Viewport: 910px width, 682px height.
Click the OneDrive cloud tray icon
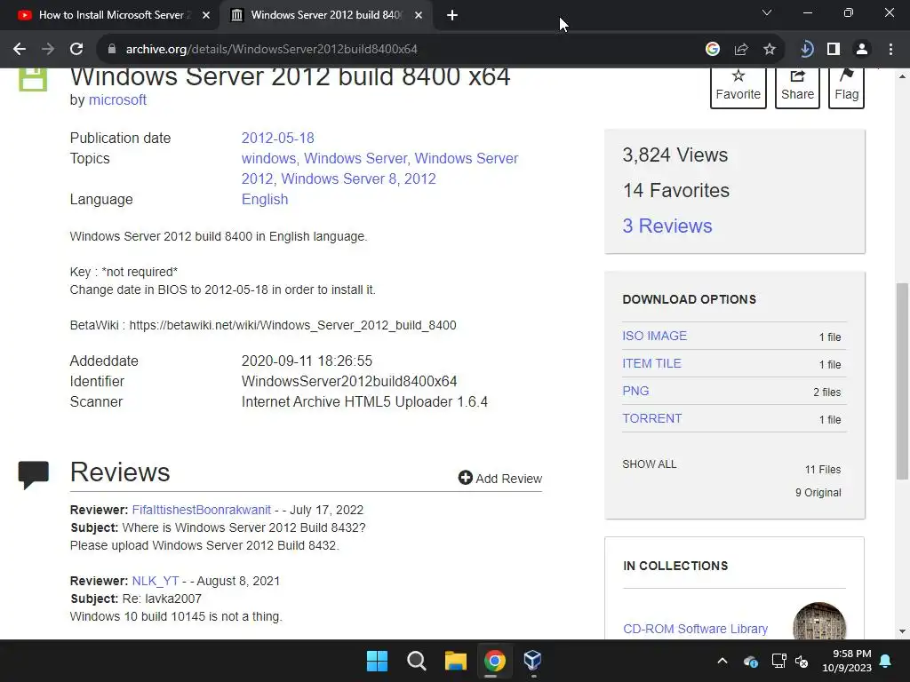point(750,661)
